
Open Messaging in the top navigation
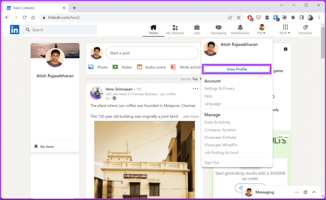pyautogui.click(x=218, y=30)
